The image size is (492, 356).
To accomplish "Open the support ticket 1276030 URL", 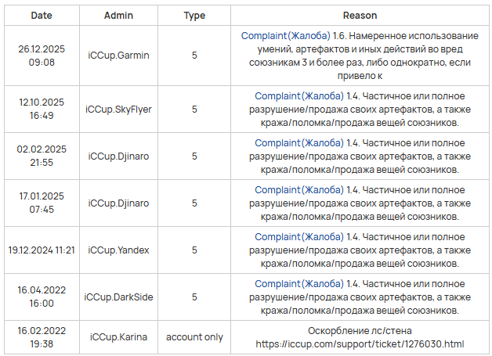I will (x=360, y=343).
